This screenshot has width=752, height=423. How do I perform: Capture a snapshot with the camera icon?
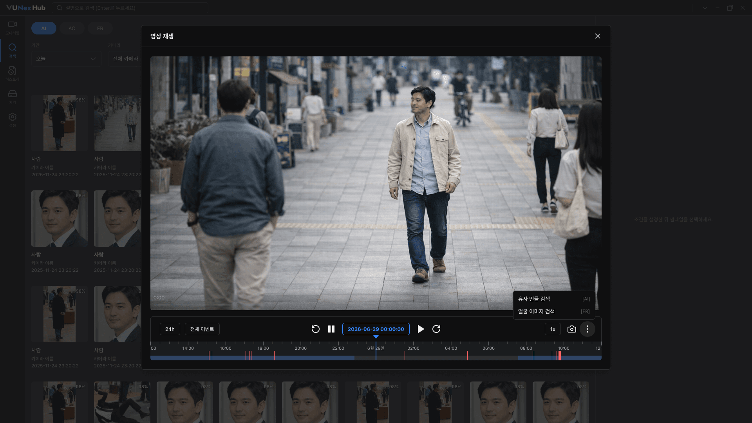(x=571, y=329)
